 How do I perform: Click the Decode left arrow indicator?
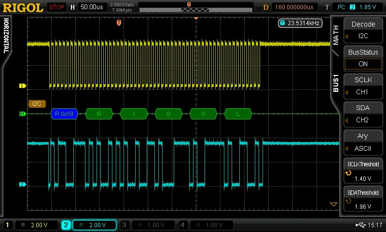346,36
